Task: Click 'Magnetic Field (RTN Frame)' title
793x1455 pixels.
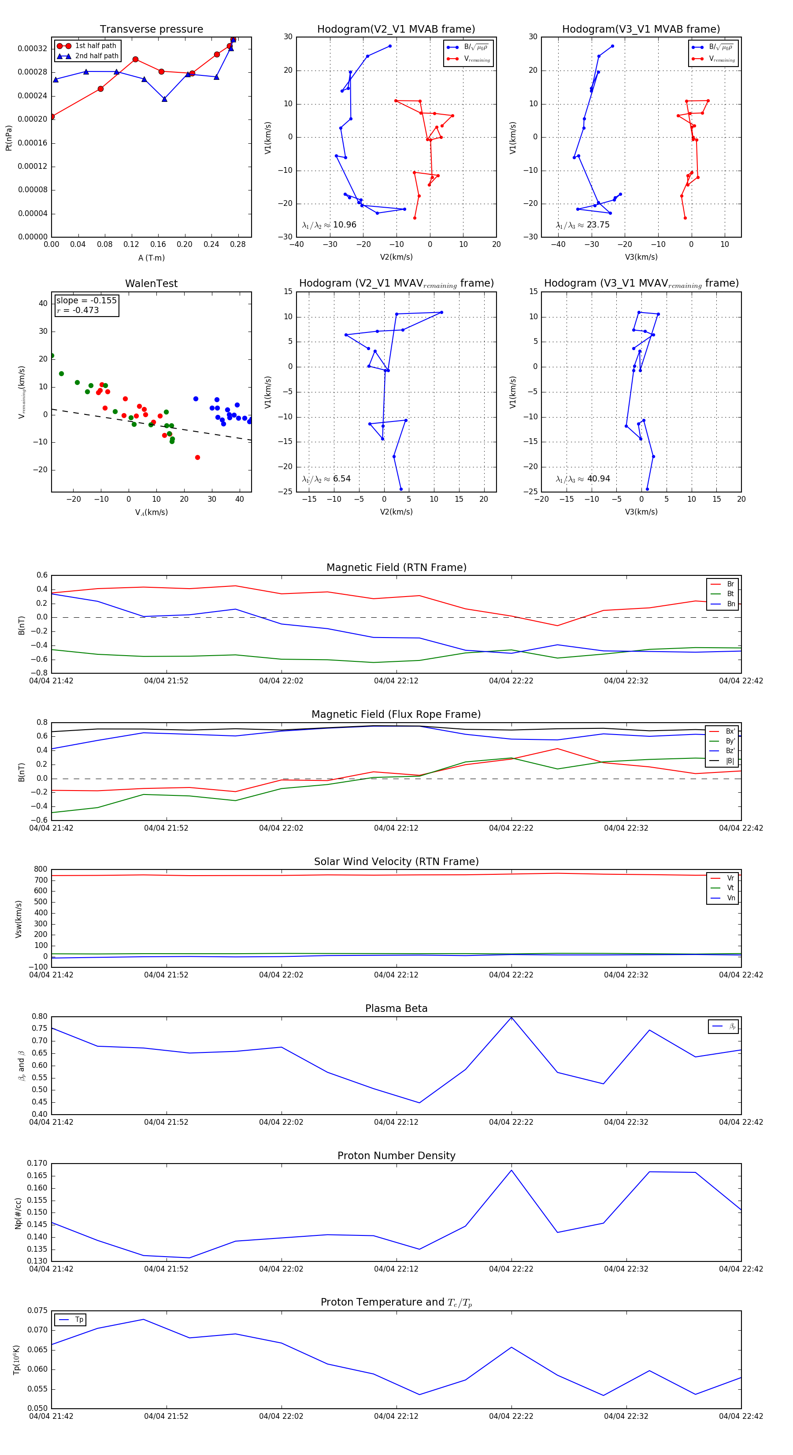Action: pyautogui.click(x=396, y=567)
